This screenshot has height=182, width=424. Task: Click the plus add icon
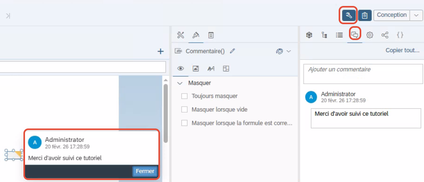(x=161, y=51)
